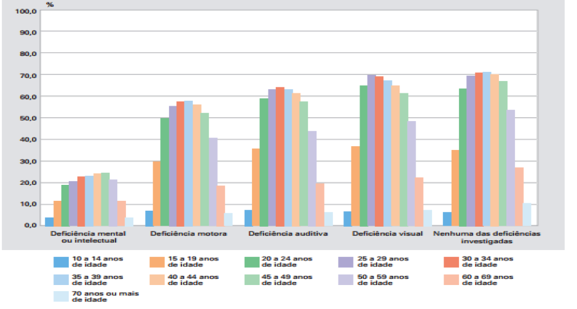Choose the 70 anos ou mais legend swatch

coord(61,296)
